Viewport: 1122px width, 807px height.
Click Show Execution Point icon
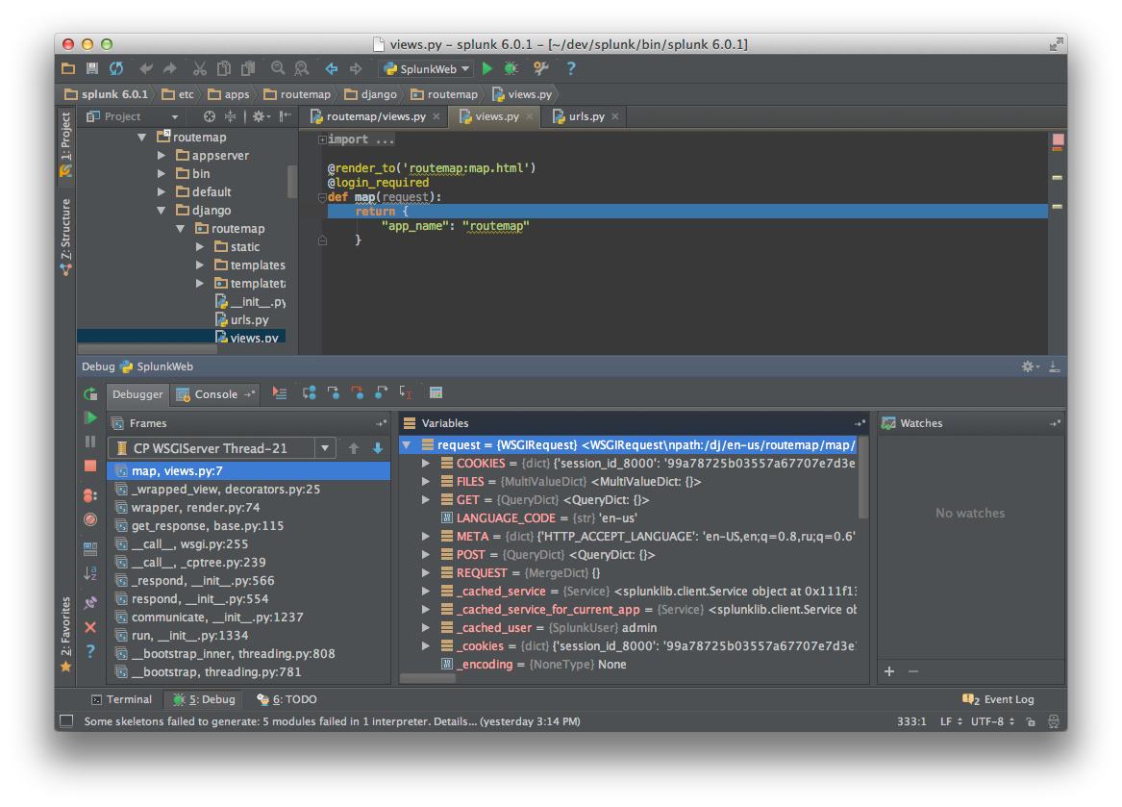[x=280, y=393]
